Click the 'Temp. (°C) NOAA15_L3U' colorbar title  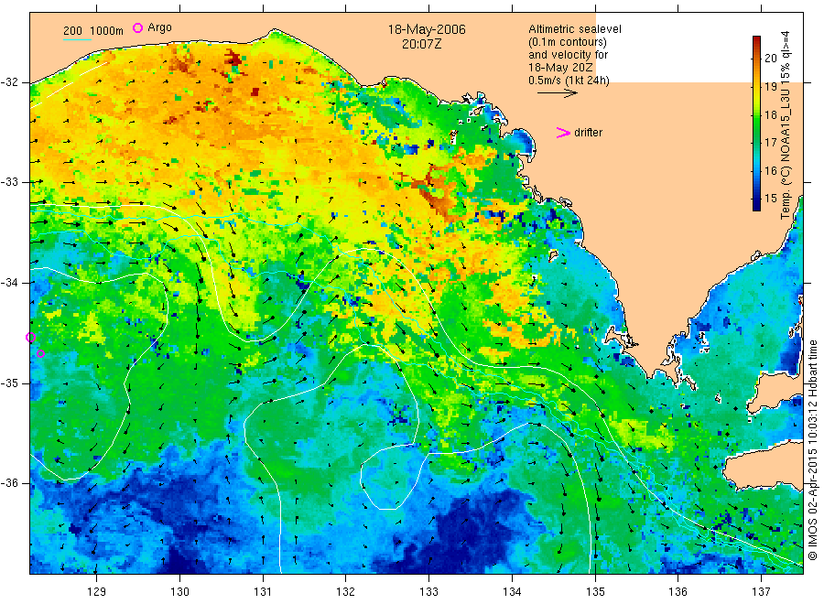[786, 125]
